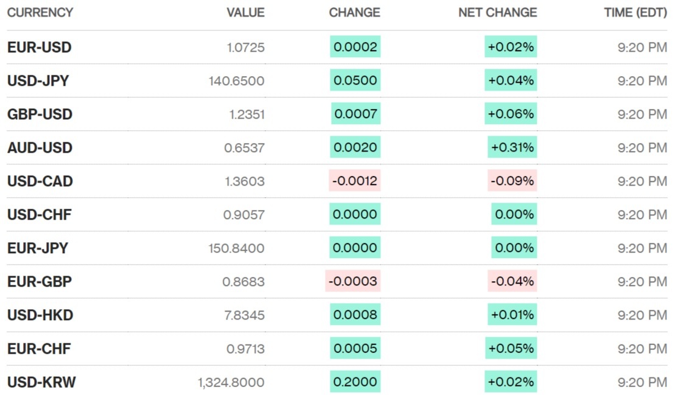Select the EUR-GBP currency link
Screen dimensions: 675x395
(x=39, y=282)
